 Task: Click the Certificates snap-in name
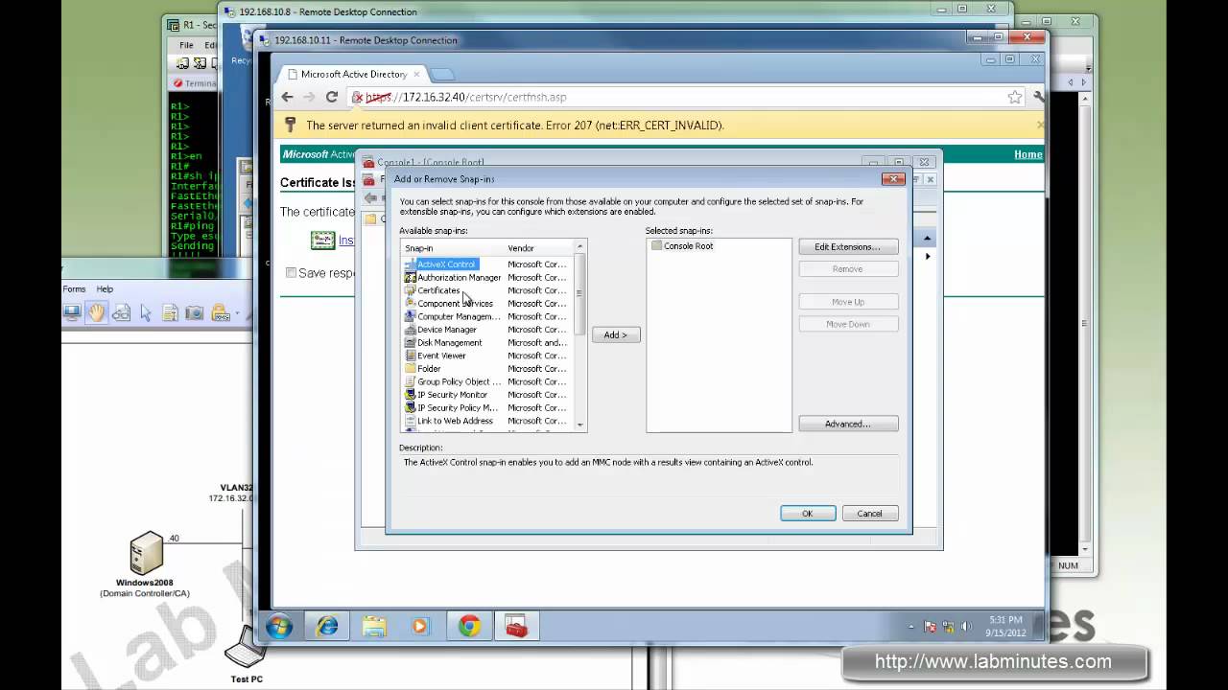[438, 290]
